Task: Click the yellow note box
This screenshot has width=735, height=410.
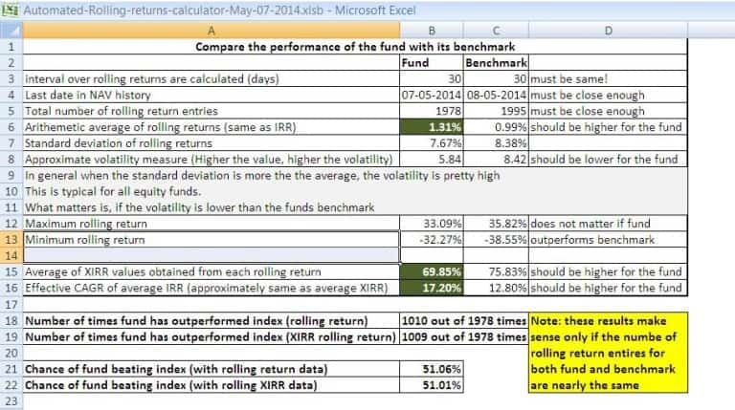Action: click(x=608, y=353)
